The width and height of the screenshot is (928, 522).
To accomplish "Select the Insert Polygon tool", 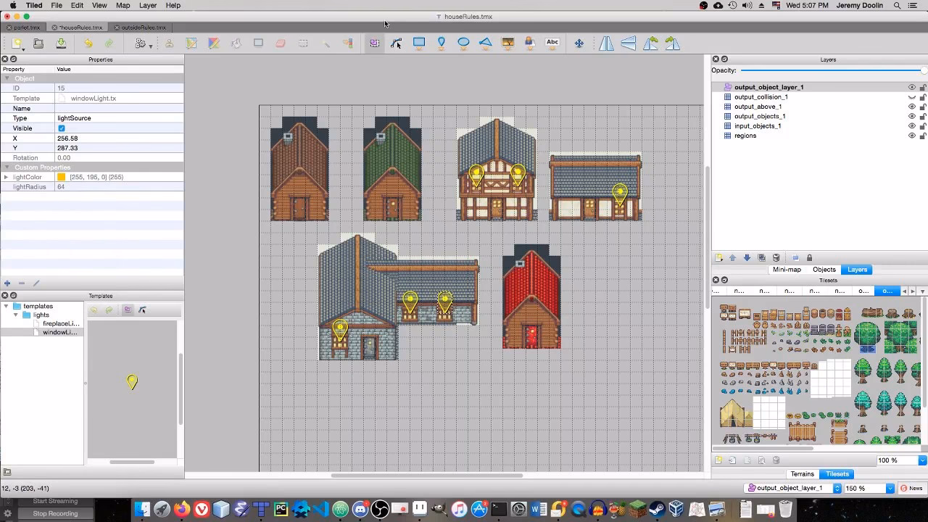I will pos(486,43).
